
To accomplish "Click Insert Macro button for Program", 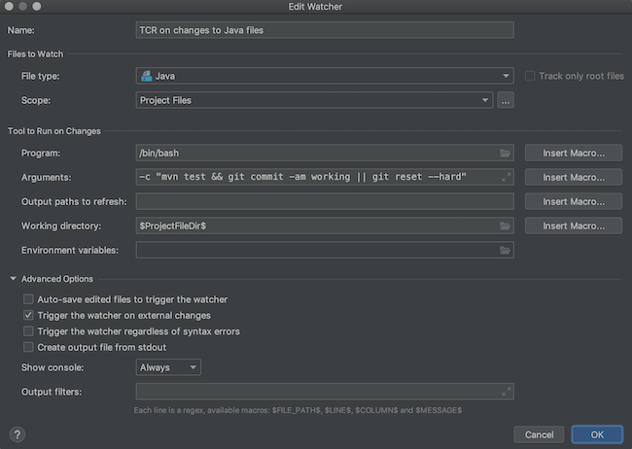I will click(x=574, y=154).
